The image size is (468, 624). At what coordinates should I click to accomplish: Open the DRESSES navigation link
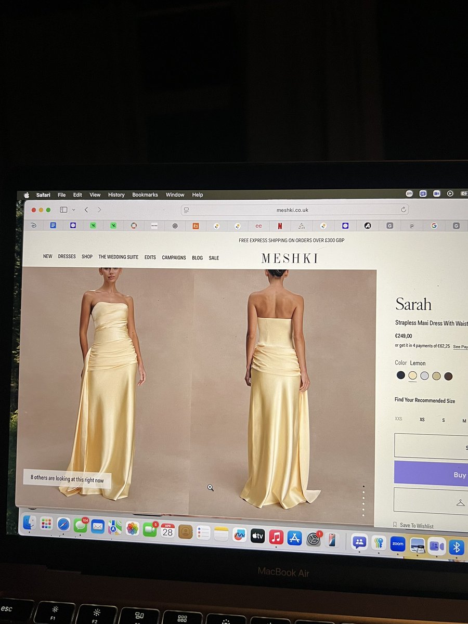coord(67,256)
